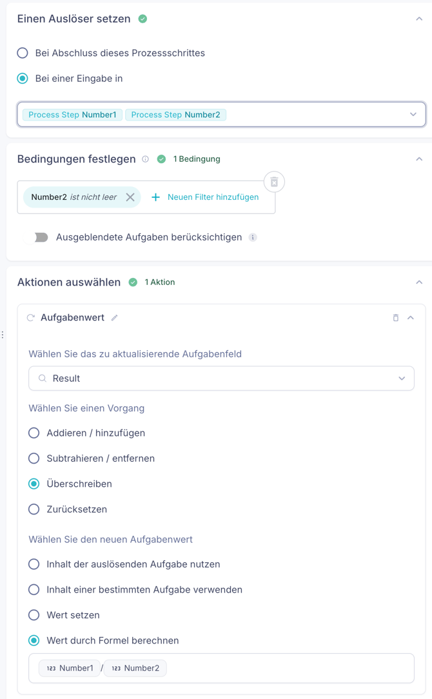The height and width of the screenshot is (699, 432).
Task: Select the Addieren / hinzufügen radio button
Action: (34, 433)
